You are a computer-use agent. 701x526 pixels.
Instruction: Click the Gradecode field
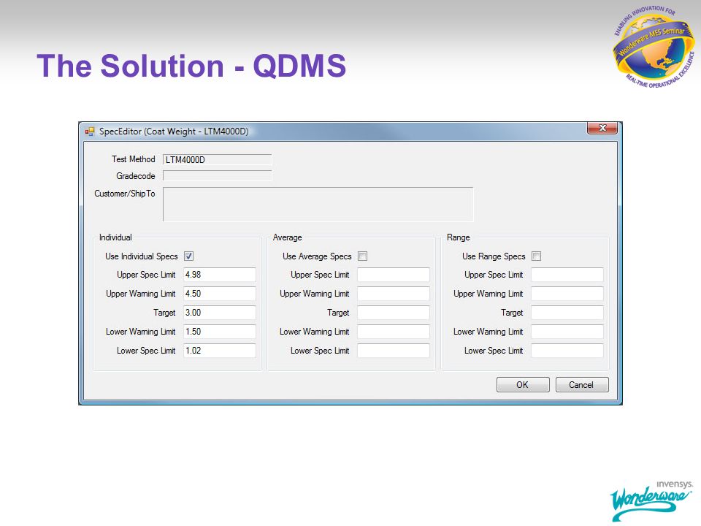click(218, 176)
